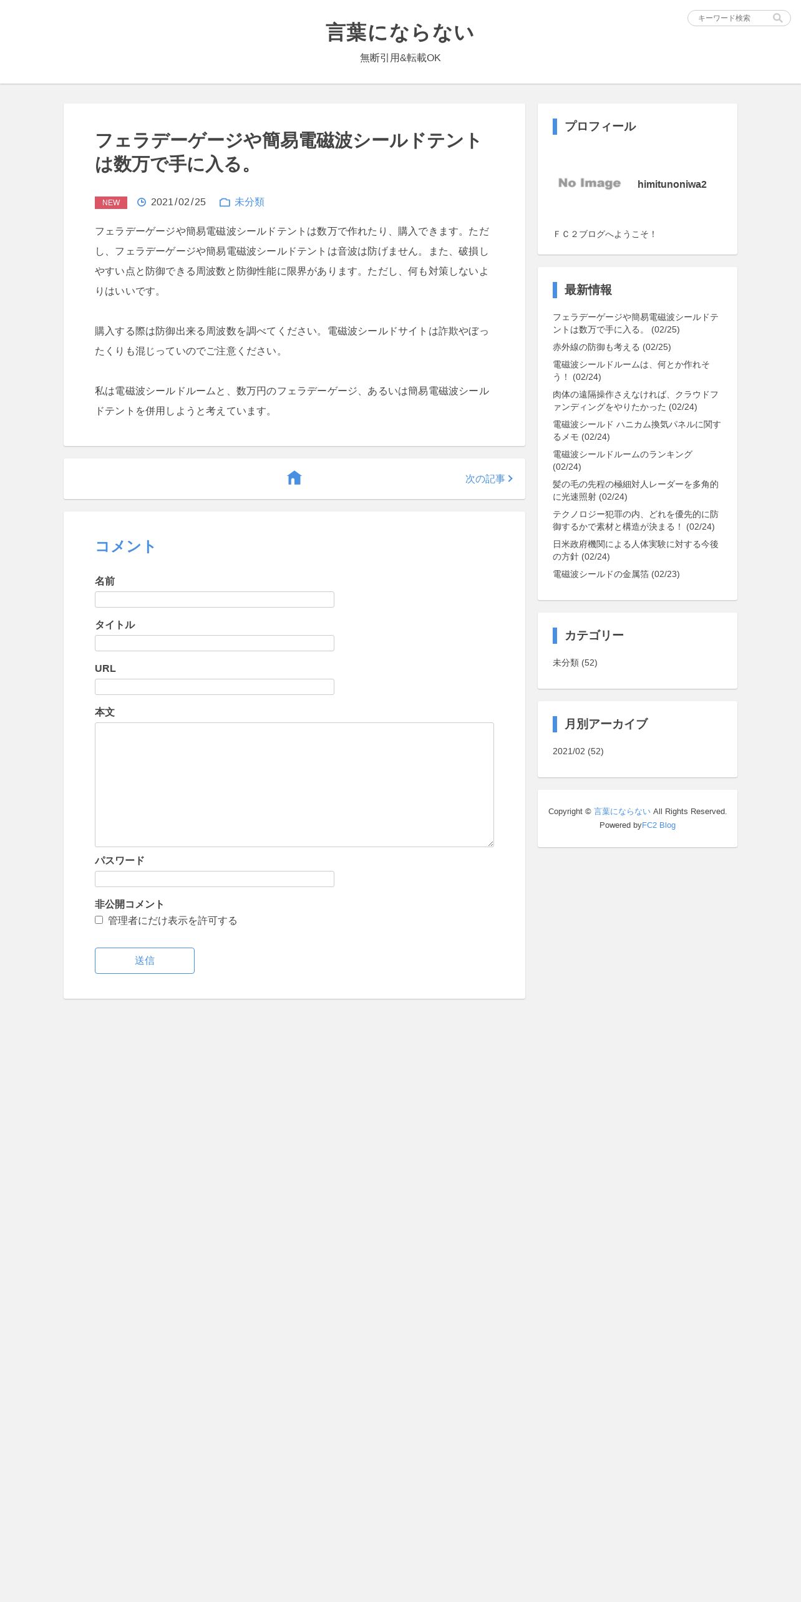Open 未分類 (52) category in sidebar
The width and height of the screenshot is (801, 1602).
pyautogui.click(x=575, y=663)
